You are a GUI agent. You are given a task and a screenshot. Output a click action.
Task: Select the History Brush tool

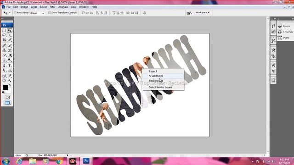click(x=10, y=50)
